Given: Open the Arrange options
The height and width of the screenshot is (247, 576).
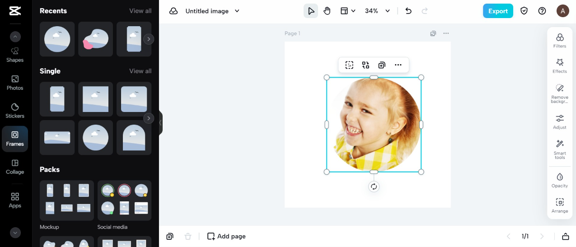Looking at the screenshot, I should pos(560,205).
